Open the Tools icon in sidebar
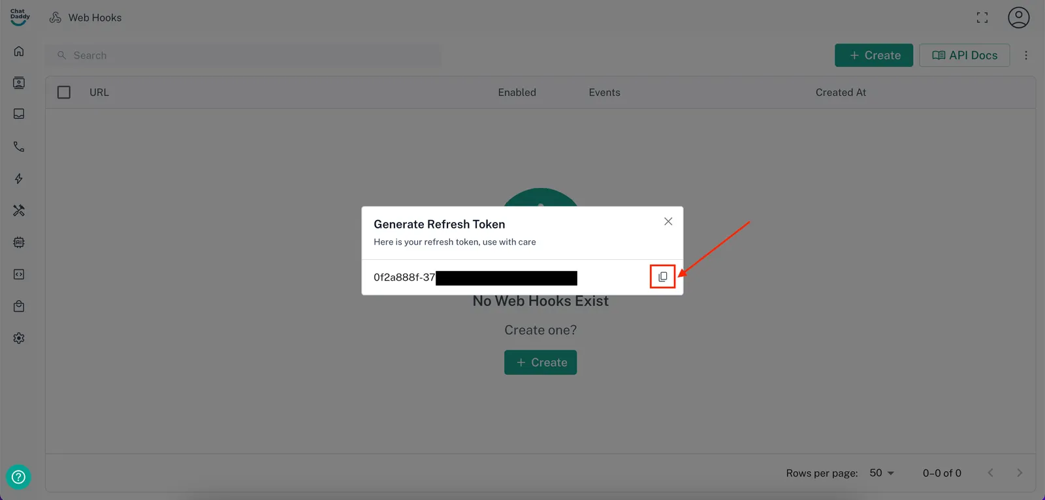1045x500 pixels. click(19, 210)
